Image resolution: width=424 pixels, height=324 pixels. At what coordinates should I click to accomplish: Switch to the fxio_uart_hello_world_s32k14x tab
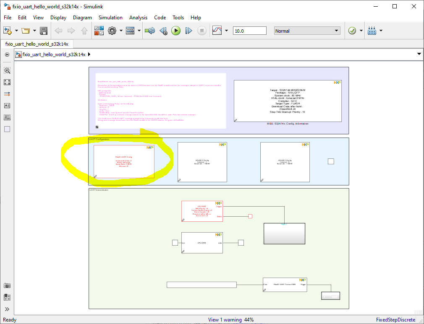coord(37,43)
